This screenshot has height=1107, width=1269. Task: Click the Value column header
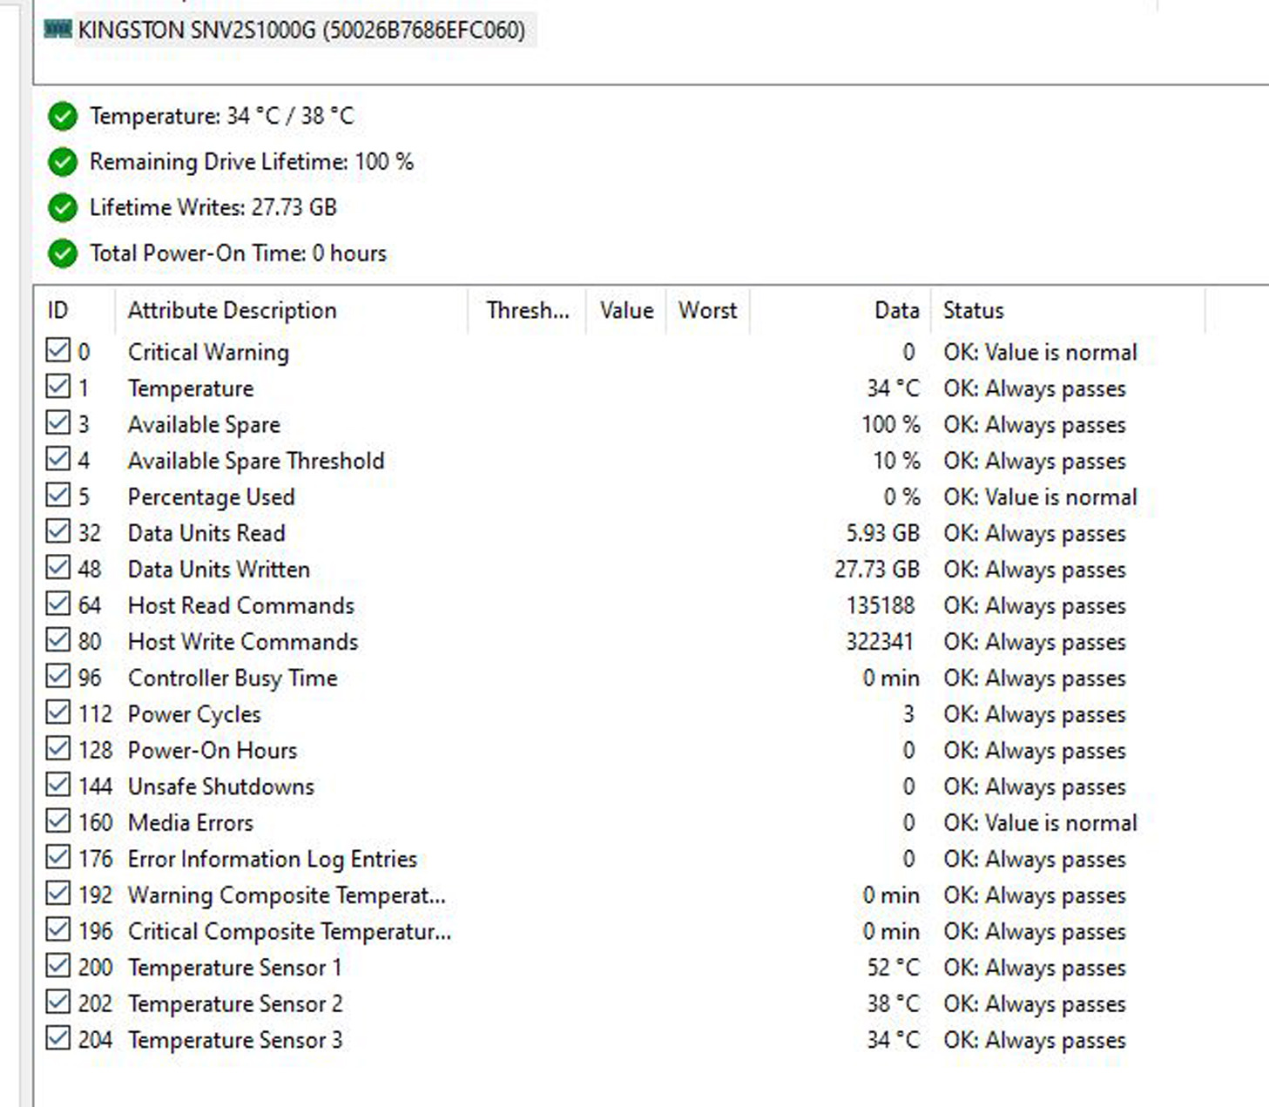626,311
